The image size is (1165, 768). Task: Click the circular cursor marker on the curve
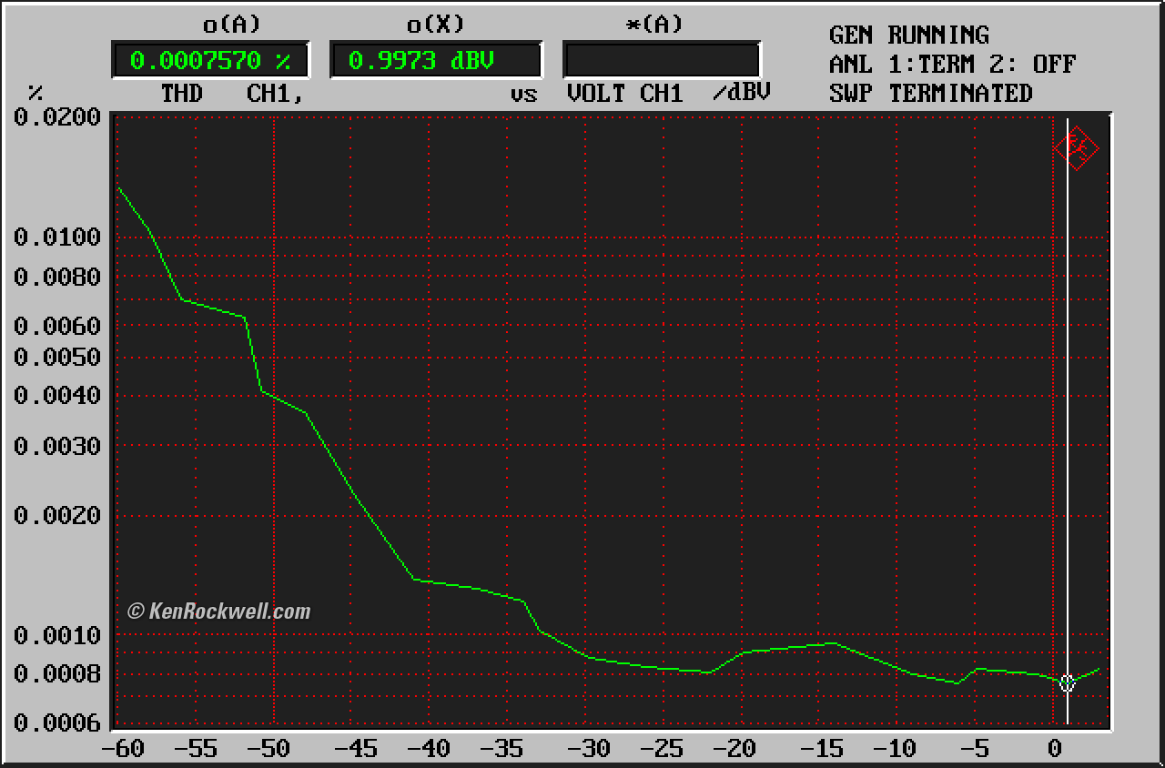tap(1067, 682)
